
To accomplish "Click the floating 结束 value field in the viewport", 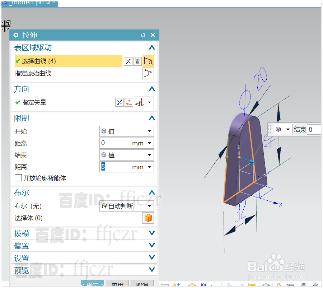I will (x=314, y=130).
